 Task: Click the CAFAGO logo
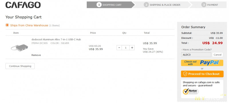pyautogui.click(x=23, y=5)
